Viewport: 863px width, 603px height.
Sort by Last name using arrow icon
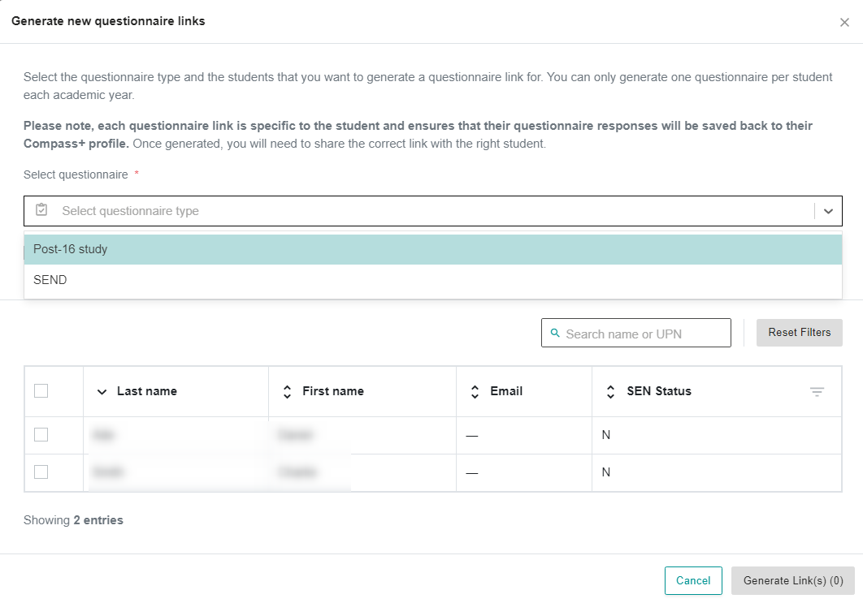102,392
